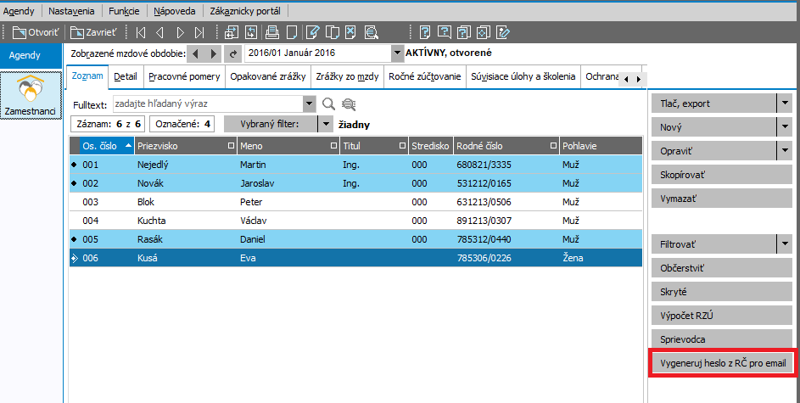The width and height of the screenshot is (800, 403).
Task: Click refresh icon next to period arrows
Action: (233, 53)
